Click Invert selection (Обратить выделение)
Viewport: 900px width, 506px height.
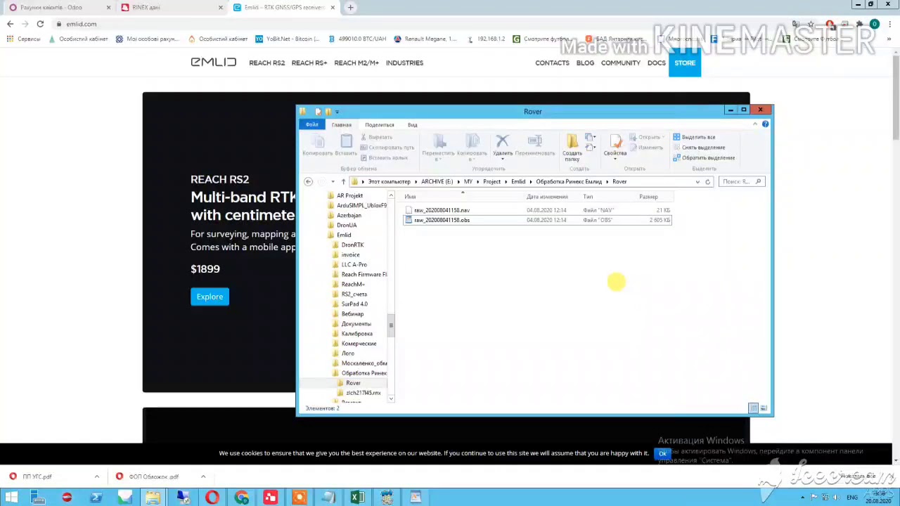tap(704, 157)
